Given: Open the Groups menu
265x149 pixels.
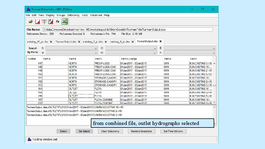Looking at the screenshot, I should coord(61,15).
